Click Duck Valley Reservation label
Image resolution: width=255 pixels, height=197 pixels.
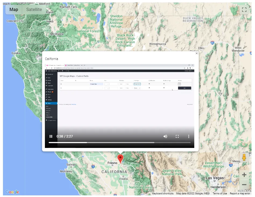(193, 20)
